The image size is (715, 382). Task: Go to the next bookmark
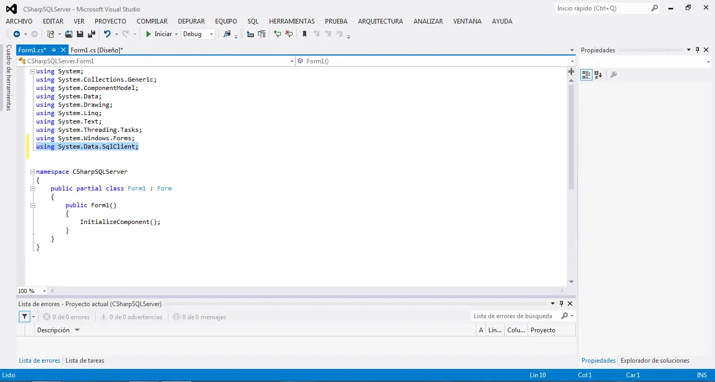pos(328,34)
